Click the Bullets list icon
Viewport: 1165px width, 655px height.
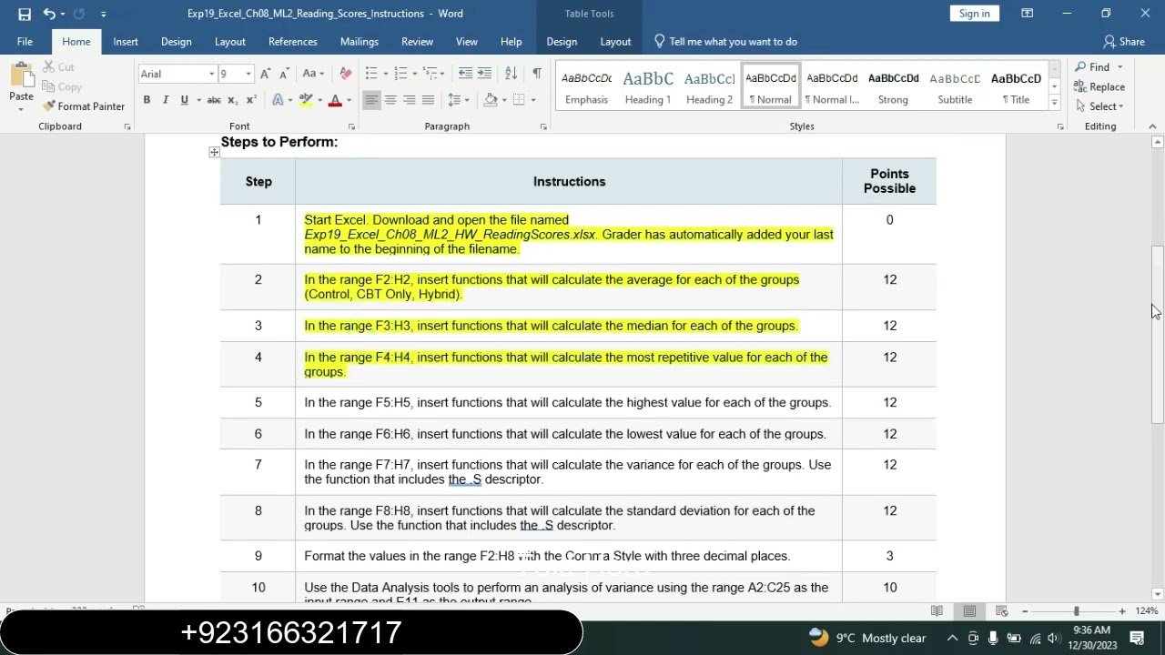coord(370,74)
